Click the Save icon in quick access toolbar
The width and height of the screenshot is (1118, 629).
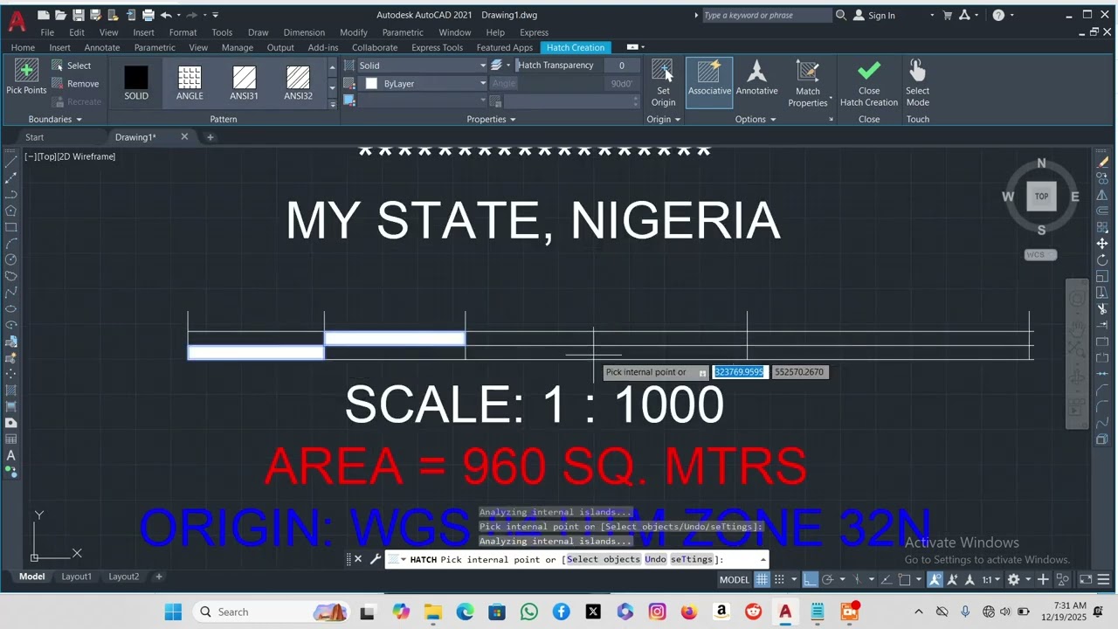point(78,15)
